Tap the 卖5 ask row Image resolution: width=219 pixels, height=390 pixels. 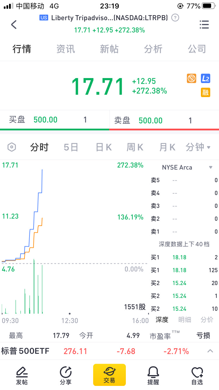(184, 180)
